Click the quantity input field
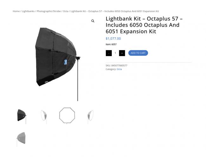This screenshot has height=159, width=206. point(115,53)
